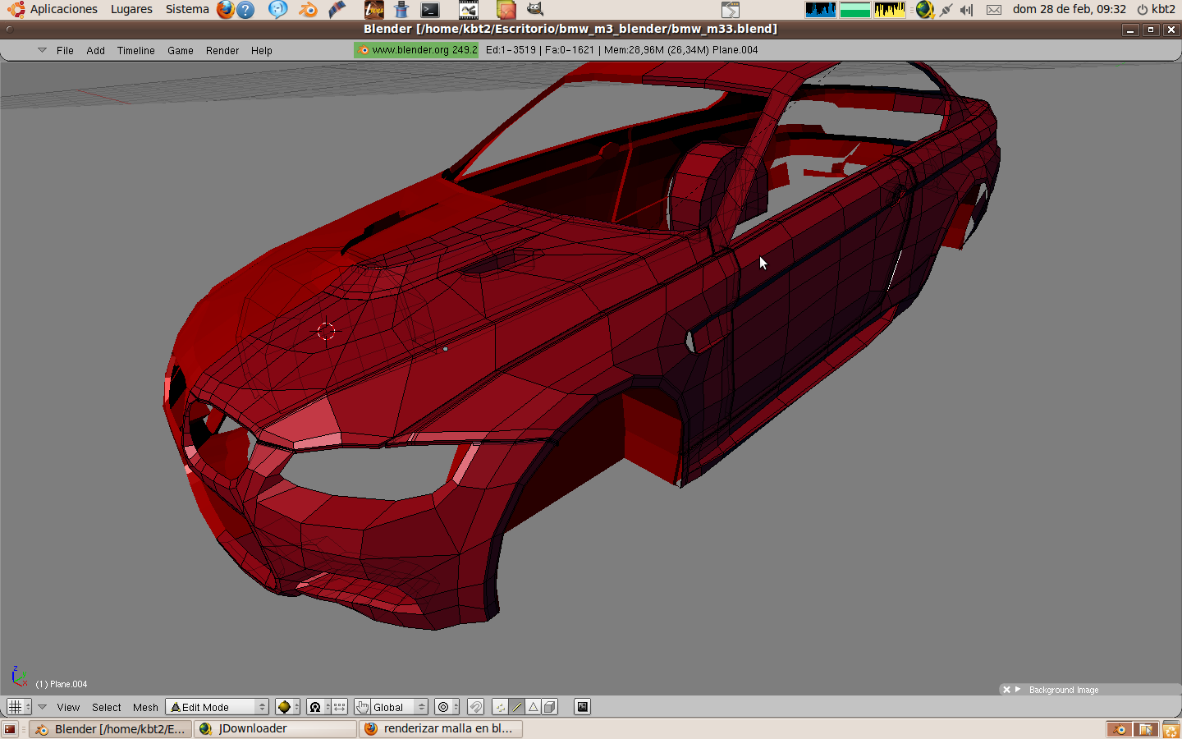This screenshot has width=1182, height=739.
Task: Toggle the rotate/scale individual centers button
Action: click(x=339, y=707)
